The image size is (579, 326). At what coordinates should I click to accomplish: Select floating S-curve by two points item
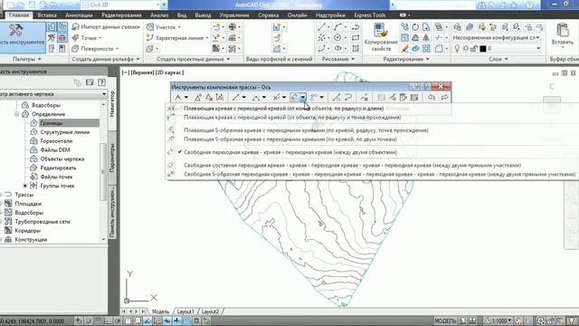[289, 139]
